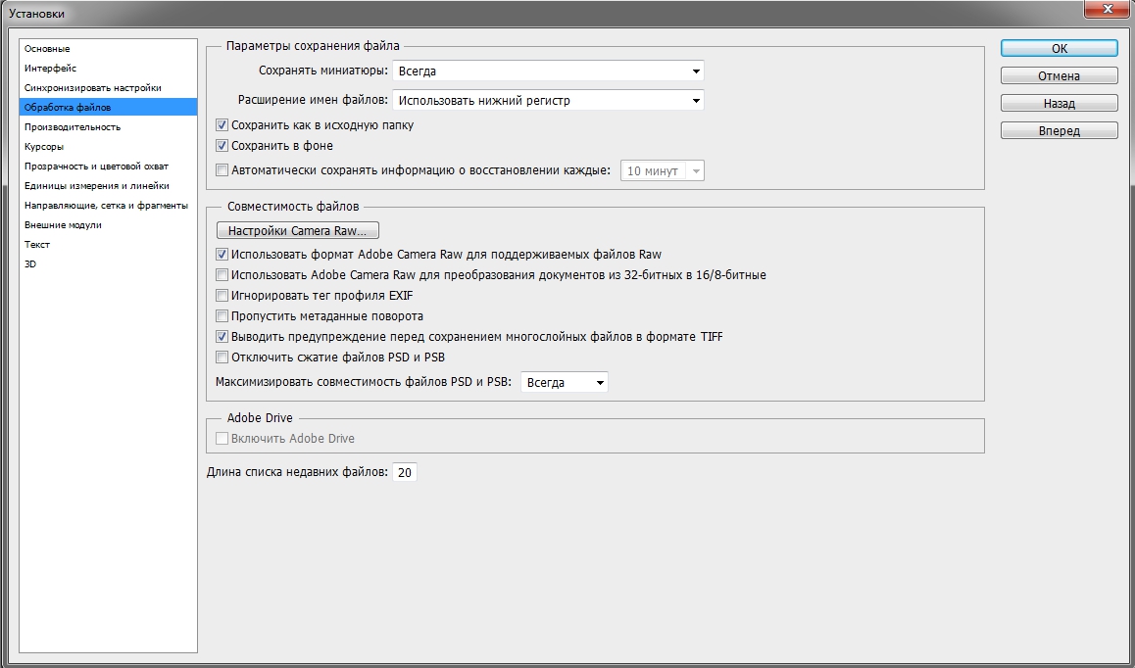Viewport: 1135px width, 668px height.
Task: Go to Внешние модули section
Action: pos(108,225)
